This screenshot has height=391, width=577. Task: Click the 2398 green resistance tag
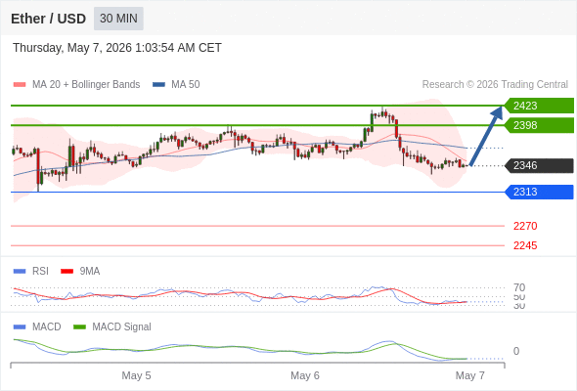[x=539, y=125]
